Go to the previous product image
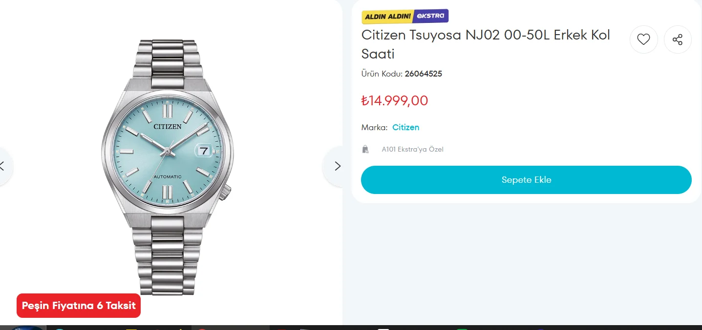Image resolution: width=702 pixels, height=330 pixels. point(3,166)
